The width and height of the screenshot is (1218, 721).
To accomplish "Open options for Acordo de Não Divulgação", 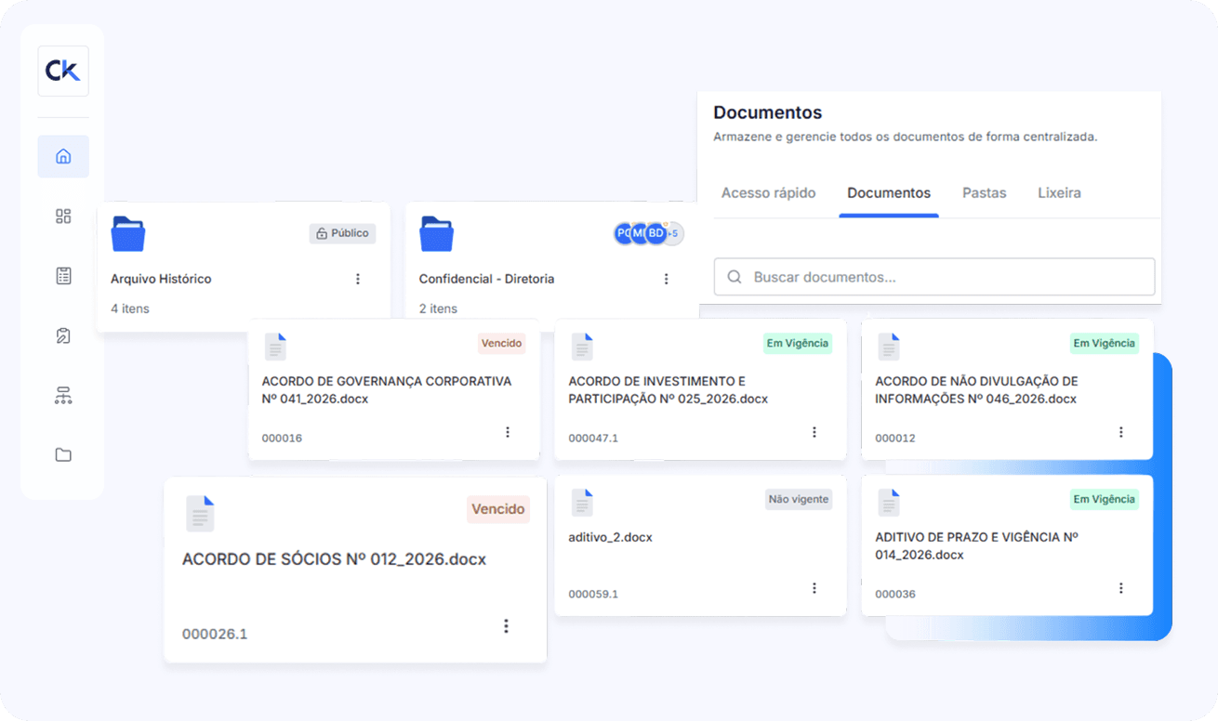I will [x=1121, y=432].
